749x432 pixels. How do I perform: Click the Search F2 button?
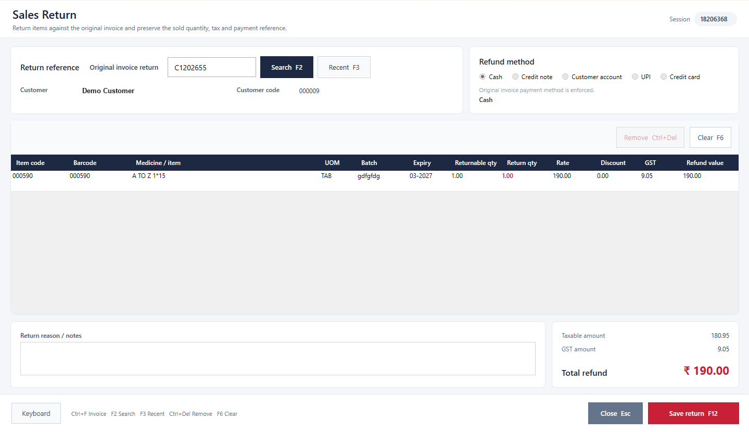click(287, 67)
